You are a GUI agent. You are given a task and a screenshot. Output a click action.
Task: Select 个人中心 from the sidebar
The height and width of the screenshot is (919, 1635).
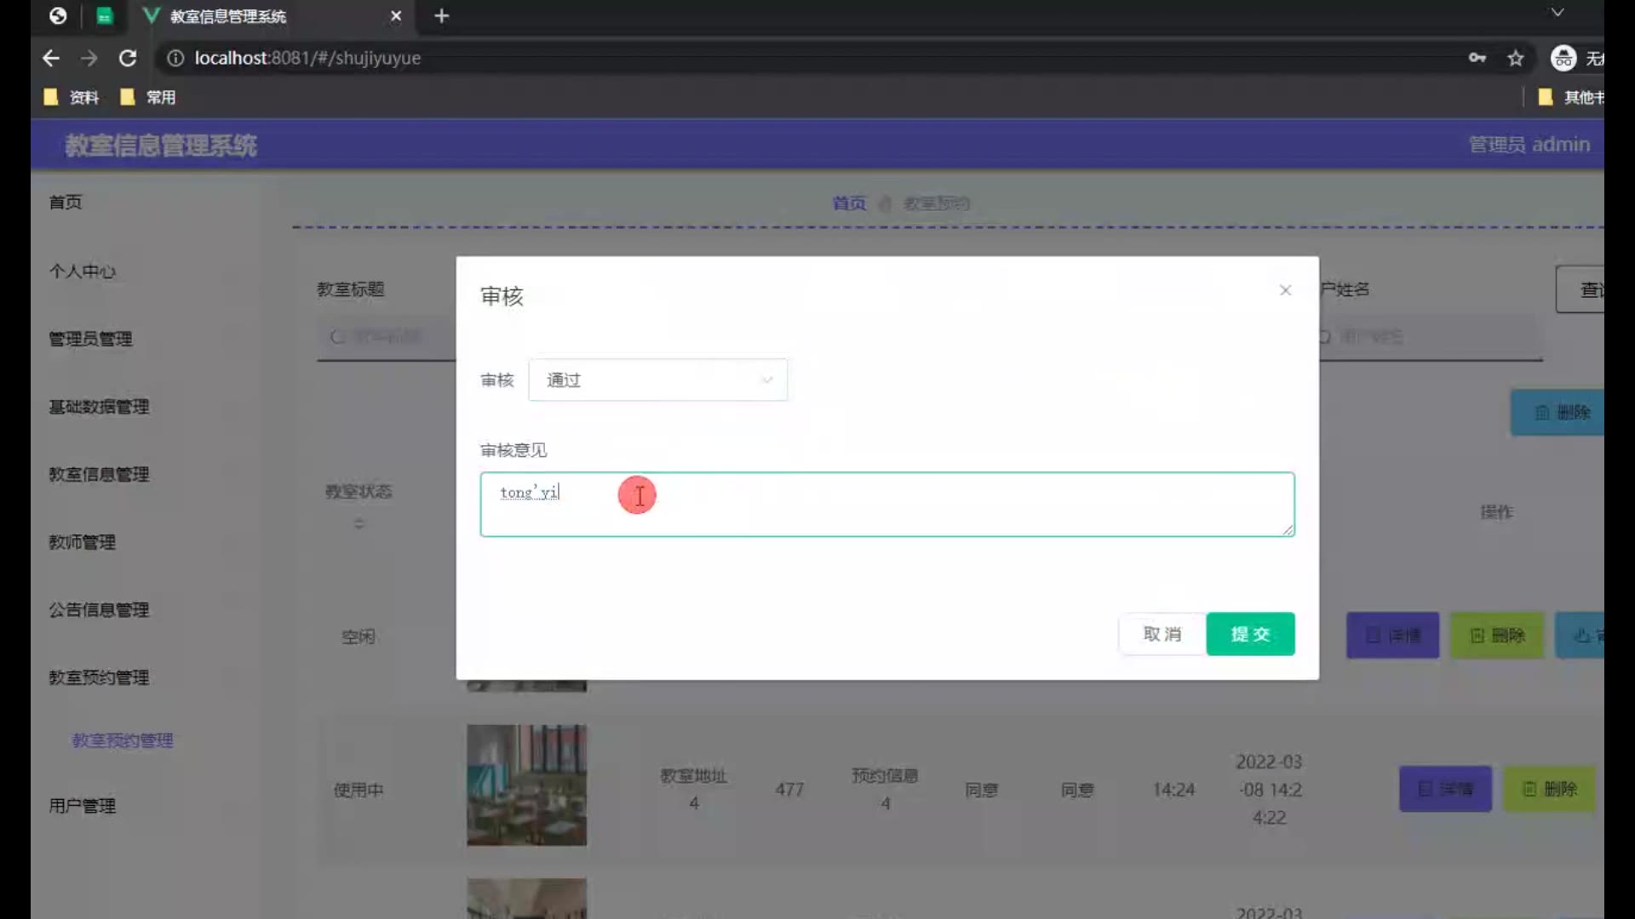click(82, 271)
